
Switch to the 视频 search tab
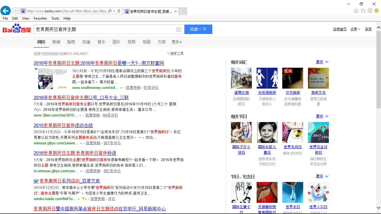click(131, 42)
